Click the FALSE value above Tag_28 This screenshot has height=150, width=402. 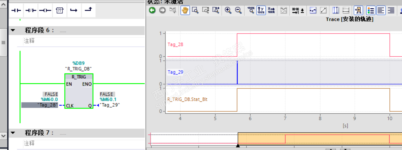pos(51,94)
